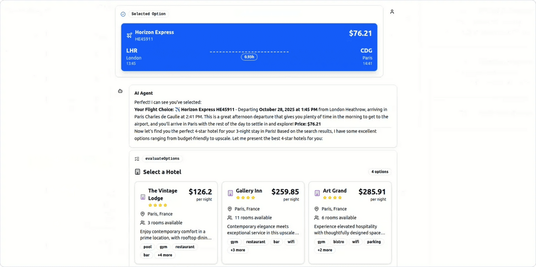Click the '4 options' count badge

point(380,172)
